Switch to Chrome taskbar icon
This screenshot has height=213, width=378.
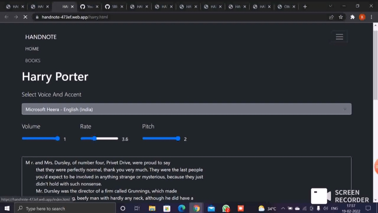196,208
